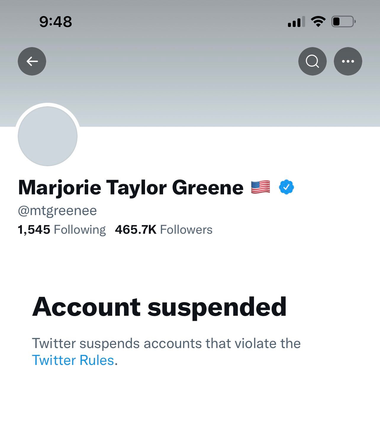This screenshot has height=439, width=380.
Task: Tap the 9:48 clock in status bar
Action: tap(56, 22)
